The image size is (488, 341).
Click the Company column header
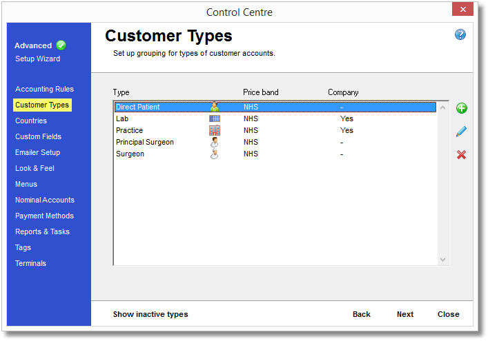[x=343, y=92]
